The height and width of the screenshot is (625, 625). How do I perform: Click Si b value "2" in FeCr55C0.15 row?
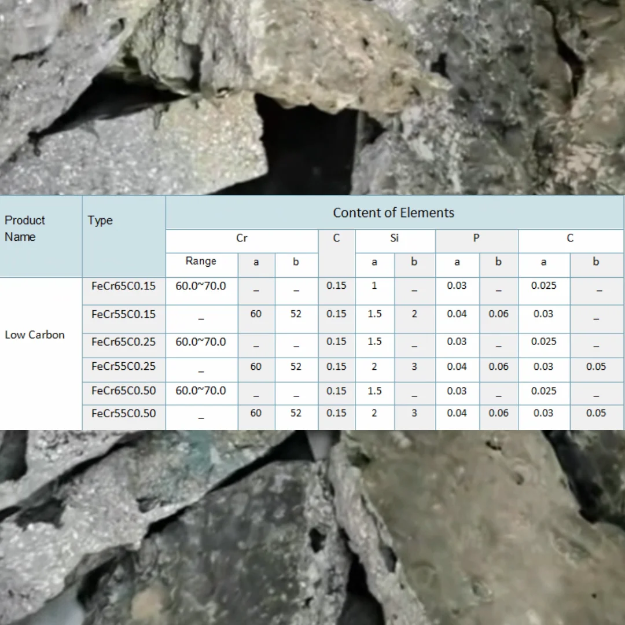[414, 314]
